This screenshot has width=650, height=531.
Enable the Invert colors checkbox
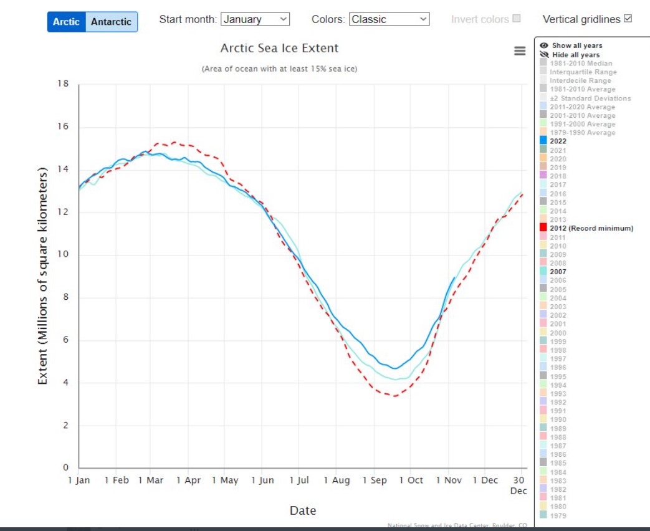coord(517,19)
